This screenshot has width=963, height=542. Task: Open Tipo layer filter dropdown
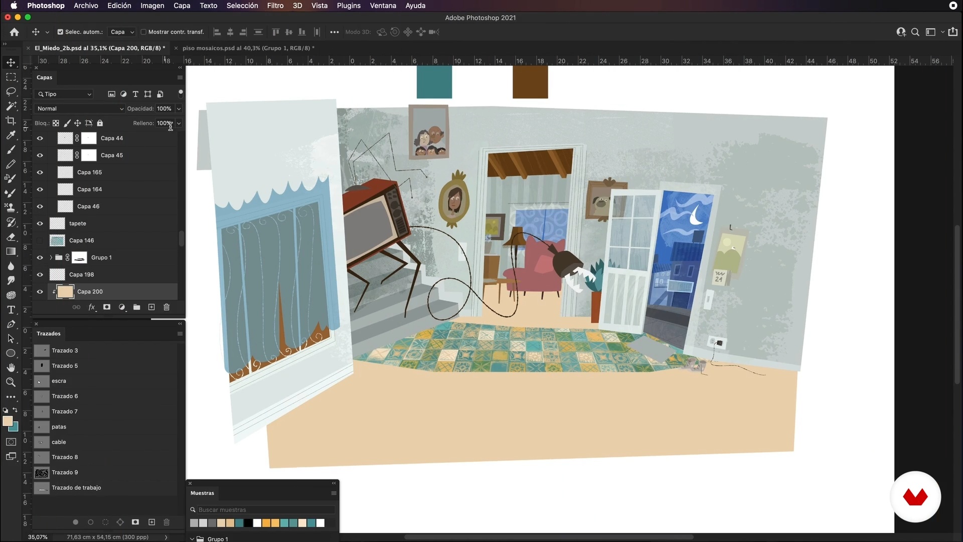[64, 94]
